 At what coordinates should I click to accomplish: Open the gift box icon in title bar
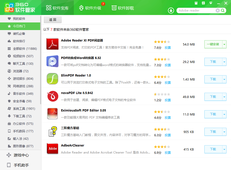pyautogui.click(x=196, y=3)
